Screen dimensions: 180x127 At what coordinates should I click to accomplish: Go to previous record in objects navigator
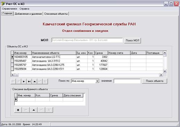tap(18, 81)
